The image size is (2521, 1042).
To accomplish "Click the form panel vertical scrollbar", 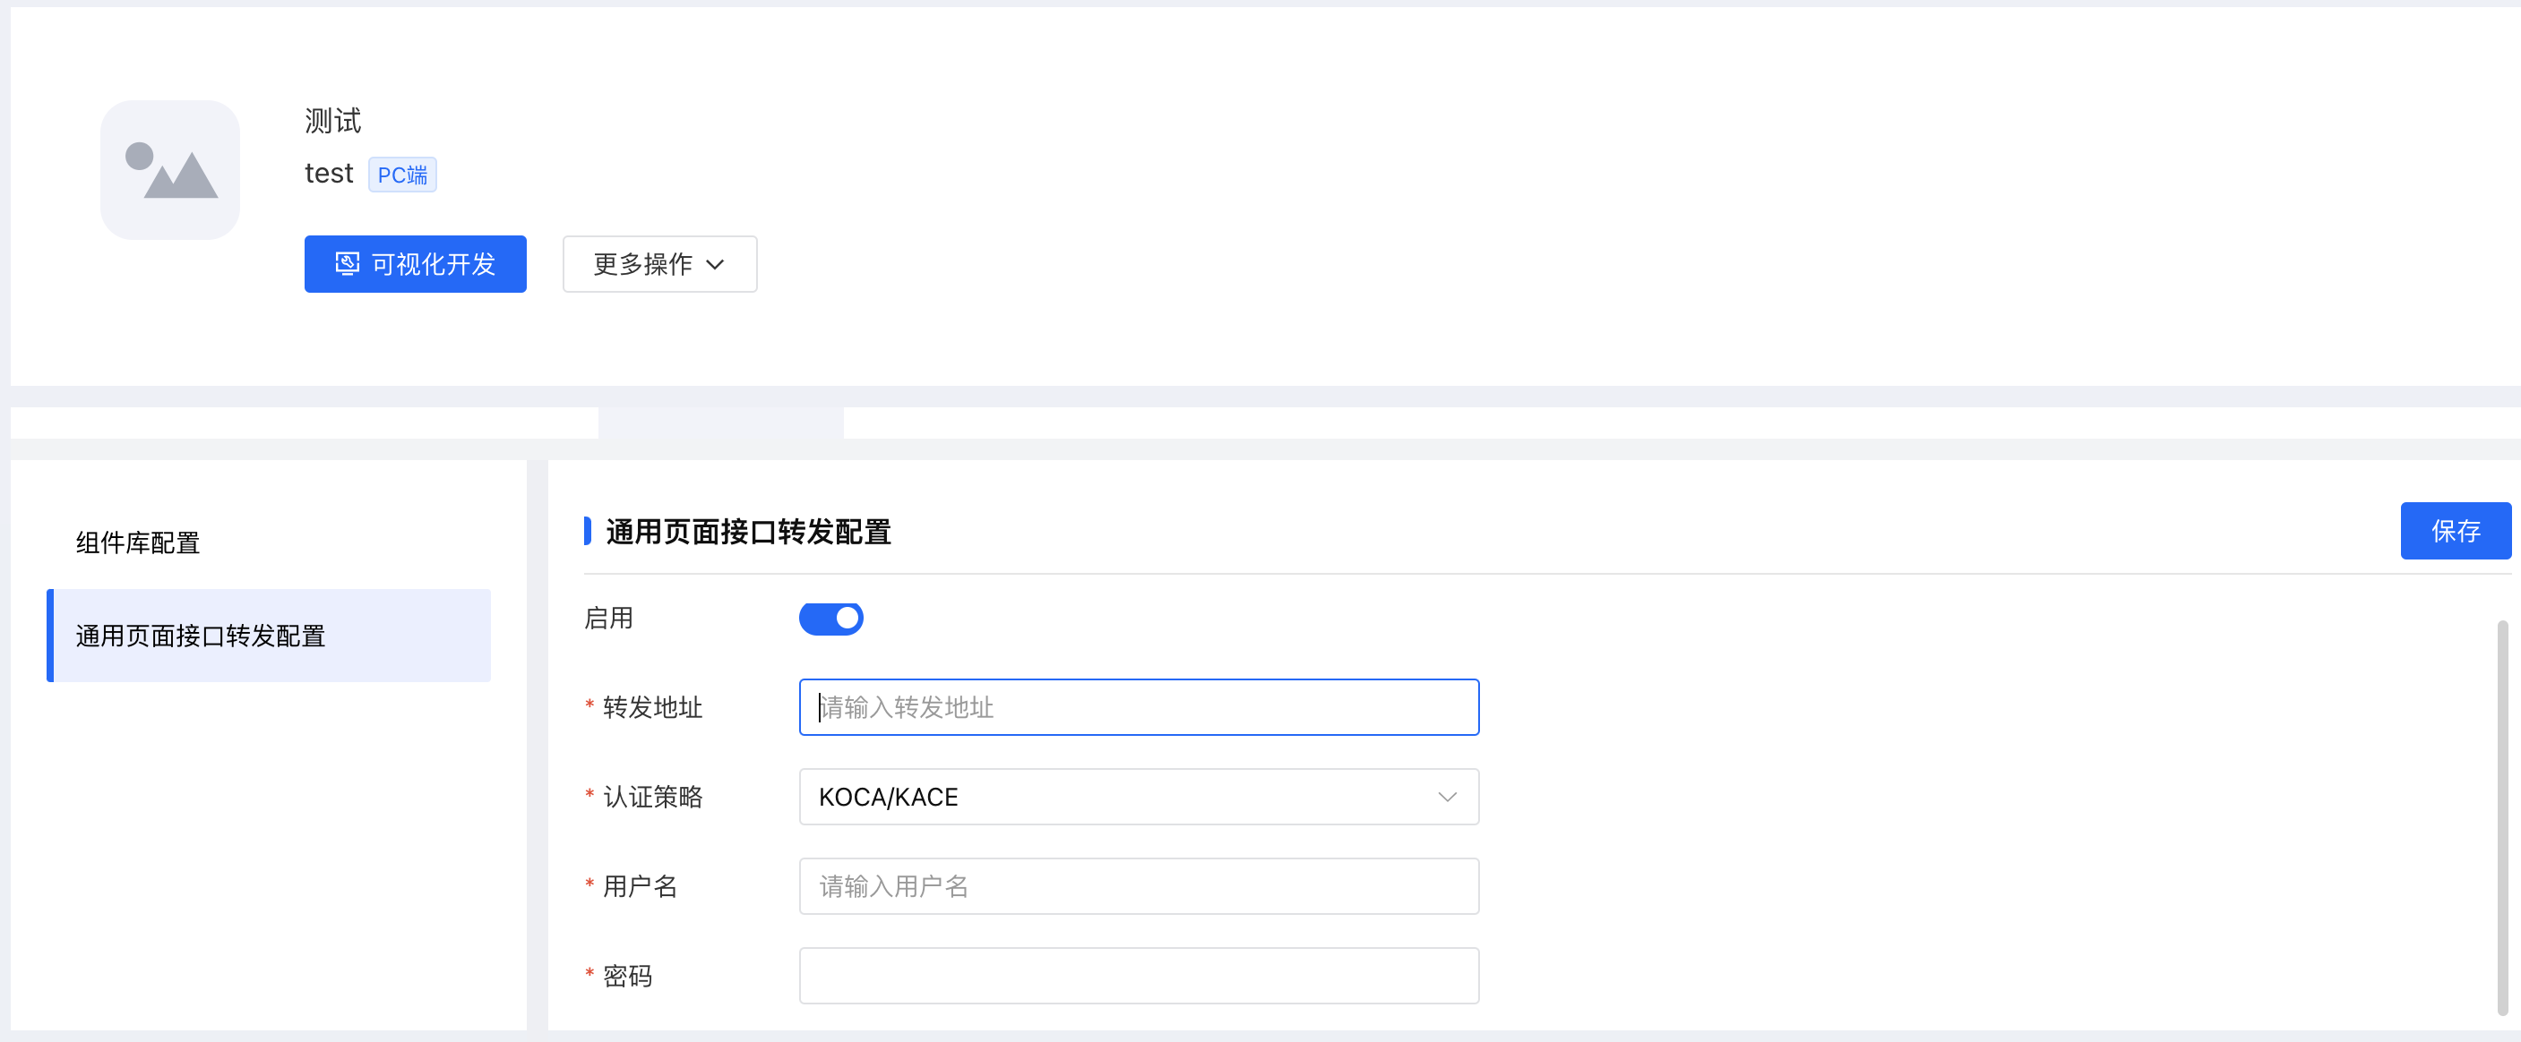I will coord(2502,817).
